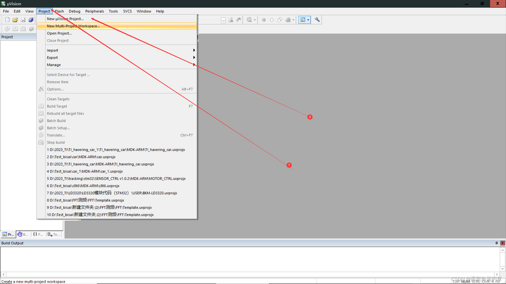Open the Flash menu
The width and height of the screenshot is (506, 284).
[59, 11]
